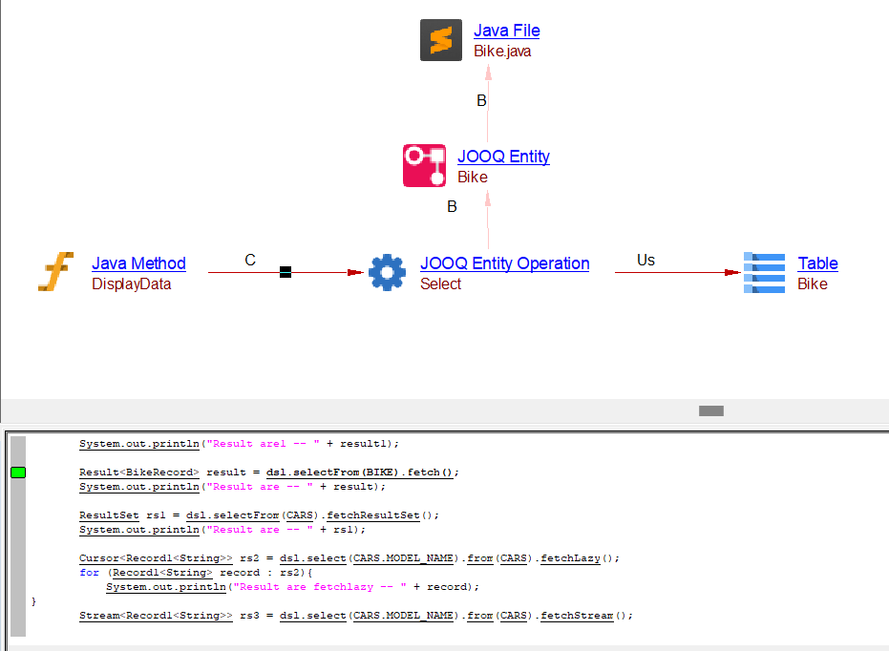Select the blue gear JOOQ Entity Operation icon
This screenshot has height=651, width=889.
click(387, 272)
